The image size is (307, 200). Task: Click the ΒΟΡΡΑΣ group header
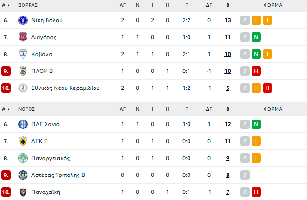click(x=28, y=5)
